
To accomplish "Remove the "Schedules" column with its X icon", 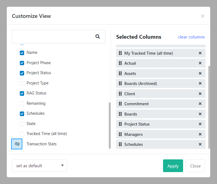I will coord(200,144).
